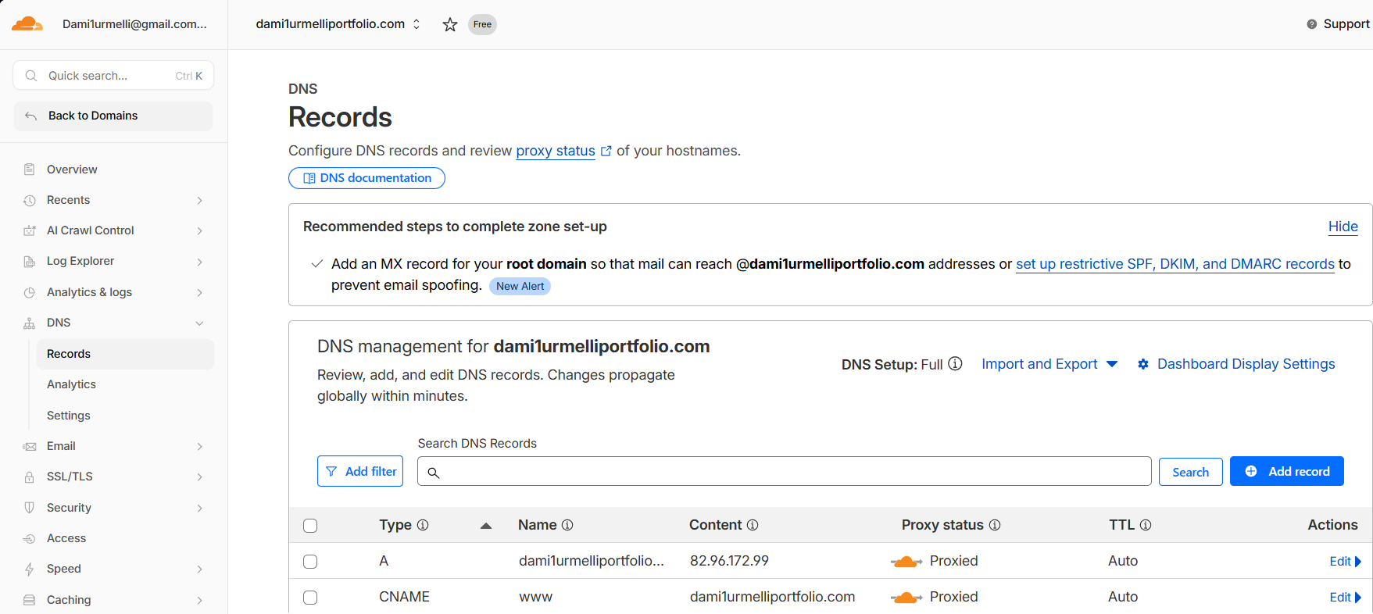Click the DNS network icon in sidebar
The width and height of the screenshot is (1373, 614).
point(30,323)
